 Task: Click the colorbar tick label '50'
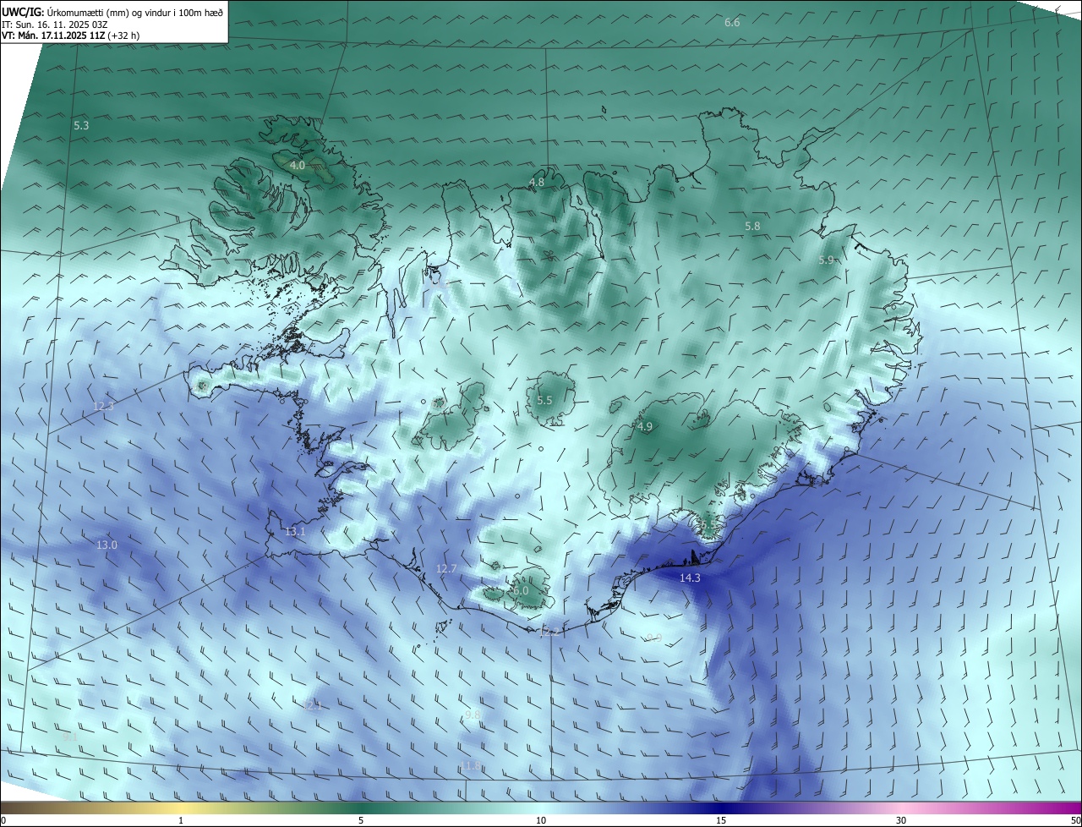click(x=1075, y=821)
